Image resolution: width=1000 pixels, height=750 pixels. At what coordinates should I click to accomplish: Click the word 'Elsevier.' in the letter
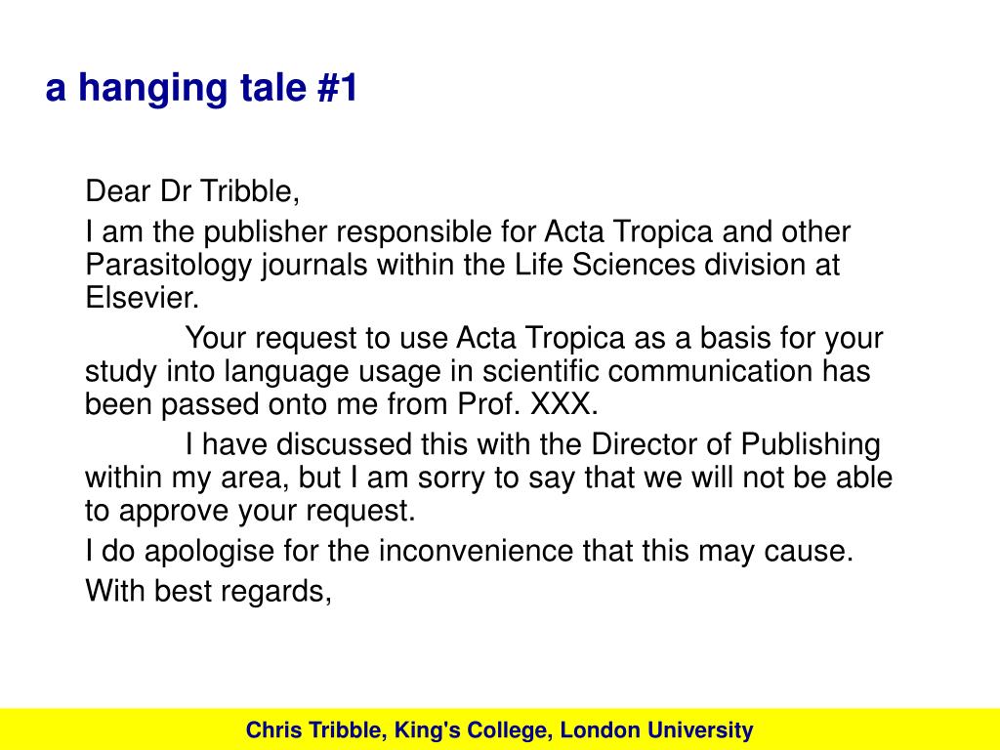[143, 298]
